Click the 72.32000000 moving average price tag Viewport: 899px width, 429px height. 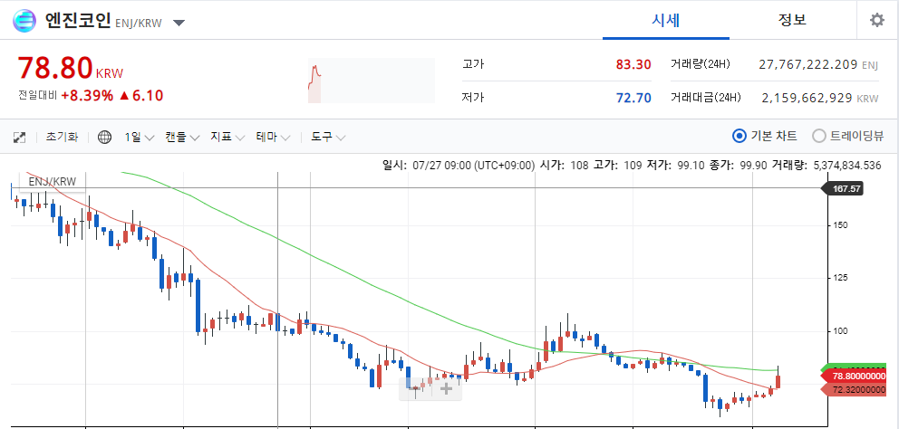click(855, 389)
